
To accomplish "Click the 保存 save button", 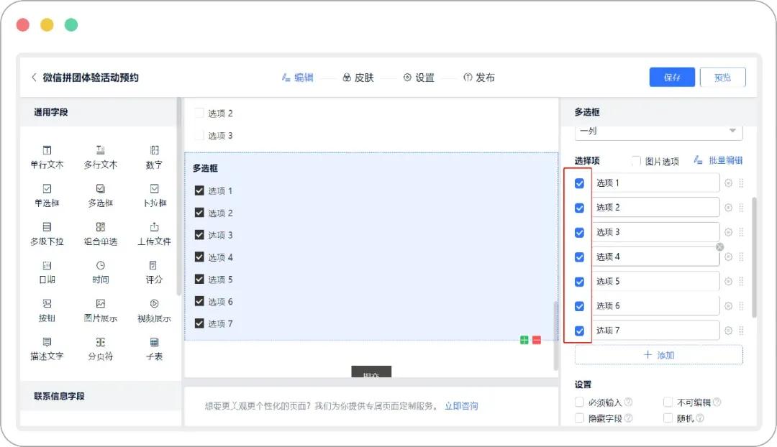I will tap(671, 77).
